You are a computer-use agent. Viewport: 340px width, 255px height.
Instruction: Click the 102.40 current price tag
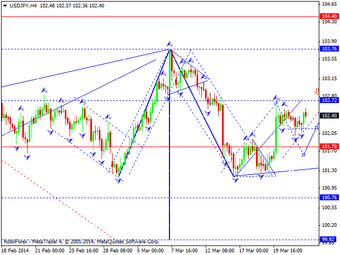coord(329,116)
